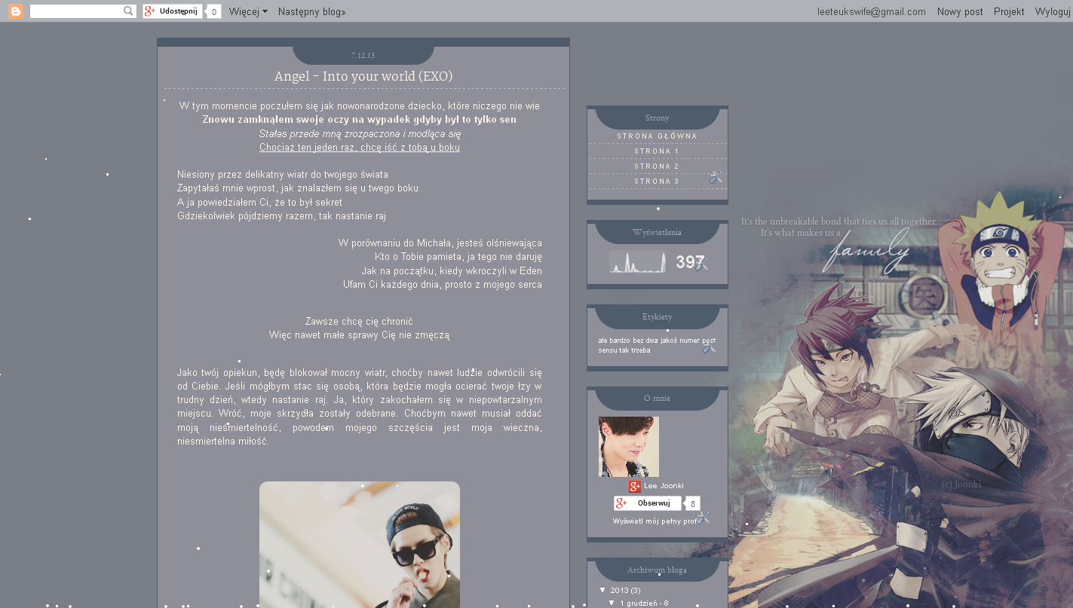Open post title Angel - Into your world (EXO)
Viewport: 1073px width, 608px height.
pyautogui.click(x=363, y=76)
